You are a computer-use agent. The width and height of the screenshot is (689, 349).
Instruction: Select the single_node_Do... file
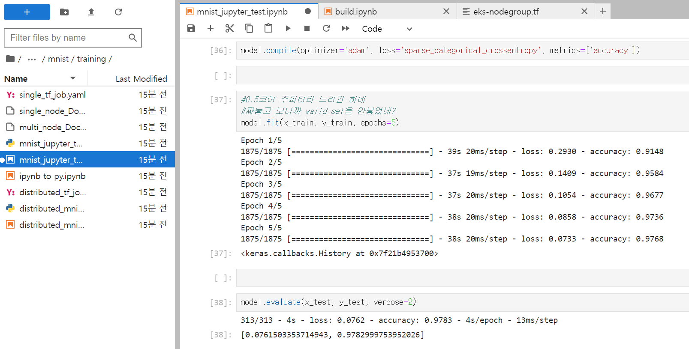(87, 111)
